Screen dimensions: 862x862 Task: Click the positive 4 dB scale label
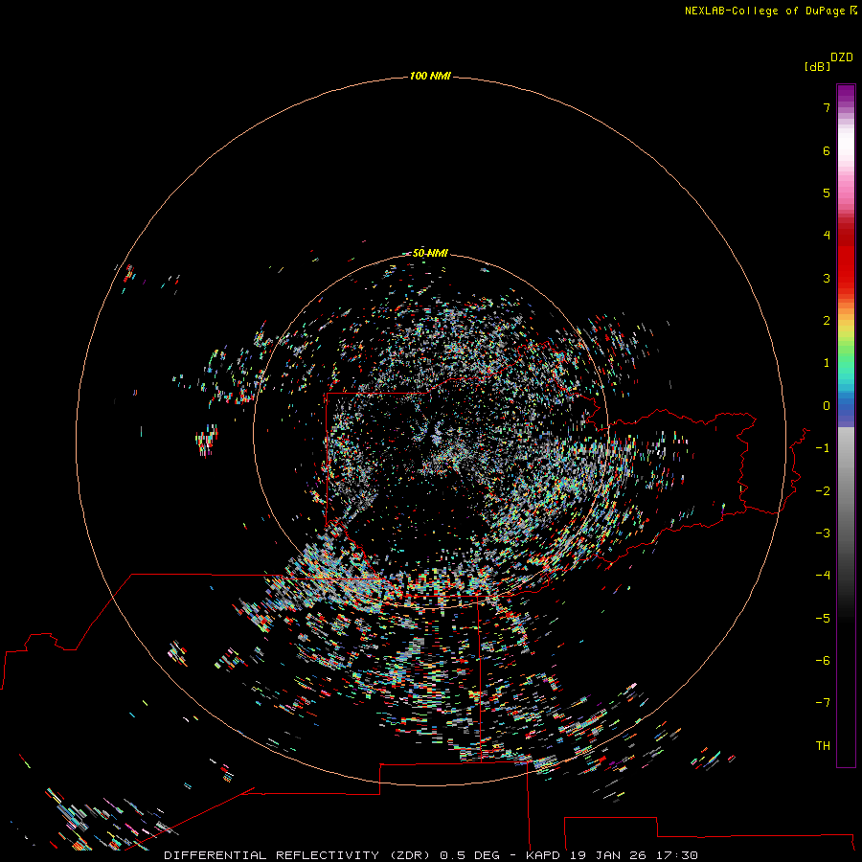click(827, 236)
